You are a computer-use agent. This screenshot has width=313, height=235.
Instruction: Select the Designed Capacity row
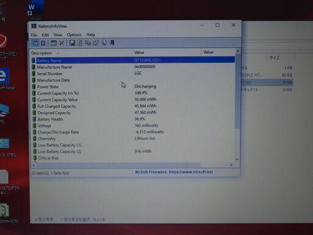133,113
